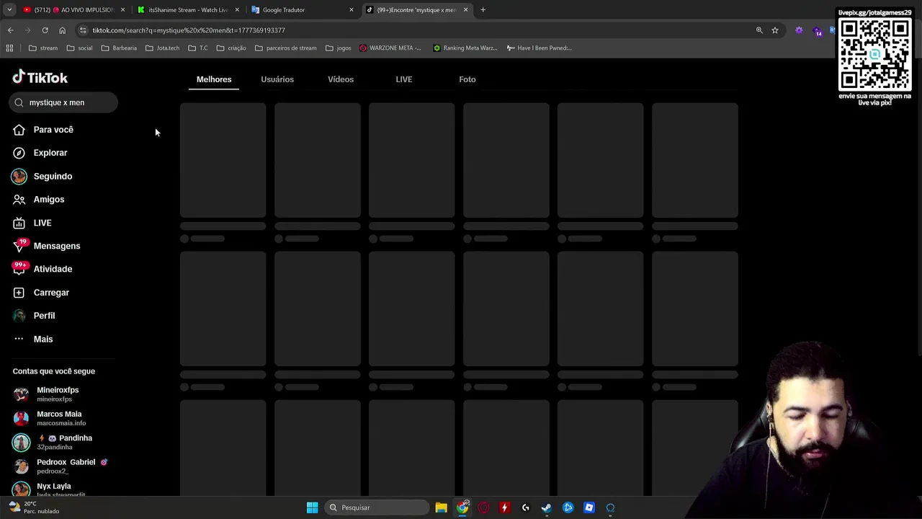Click the first loading video placeholder
The height and width of the screenshot is (519, 922).
[223, 160]
